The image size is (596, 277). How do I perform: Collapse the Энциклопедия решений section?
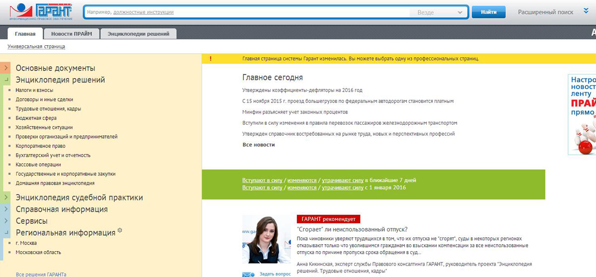tap(6, 80)
